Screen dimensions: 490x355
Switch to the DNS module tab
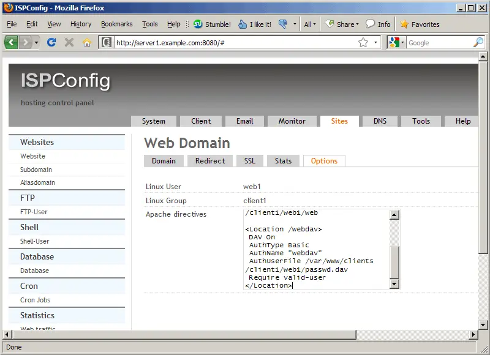[380, 121]
